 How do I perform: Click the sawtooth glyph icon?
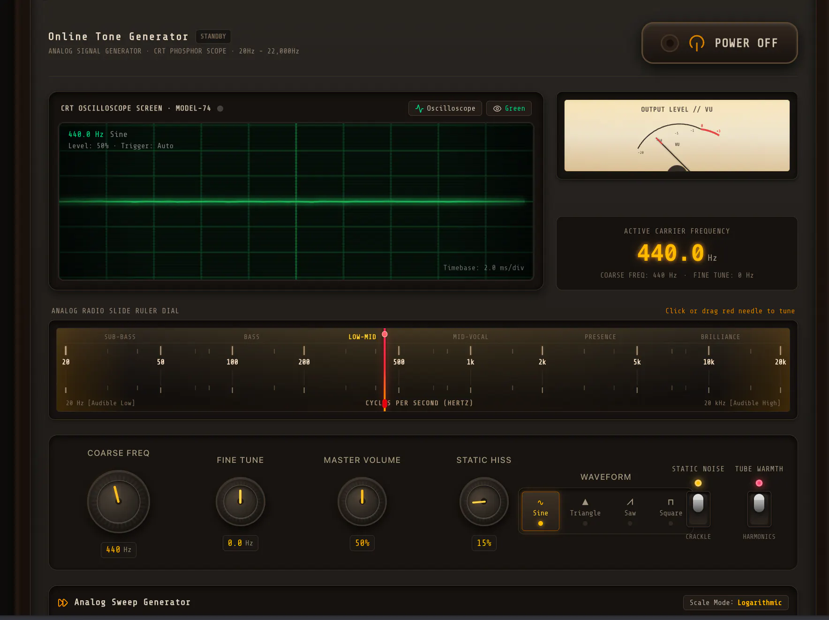pyautogui.click(x=630, y=502)
